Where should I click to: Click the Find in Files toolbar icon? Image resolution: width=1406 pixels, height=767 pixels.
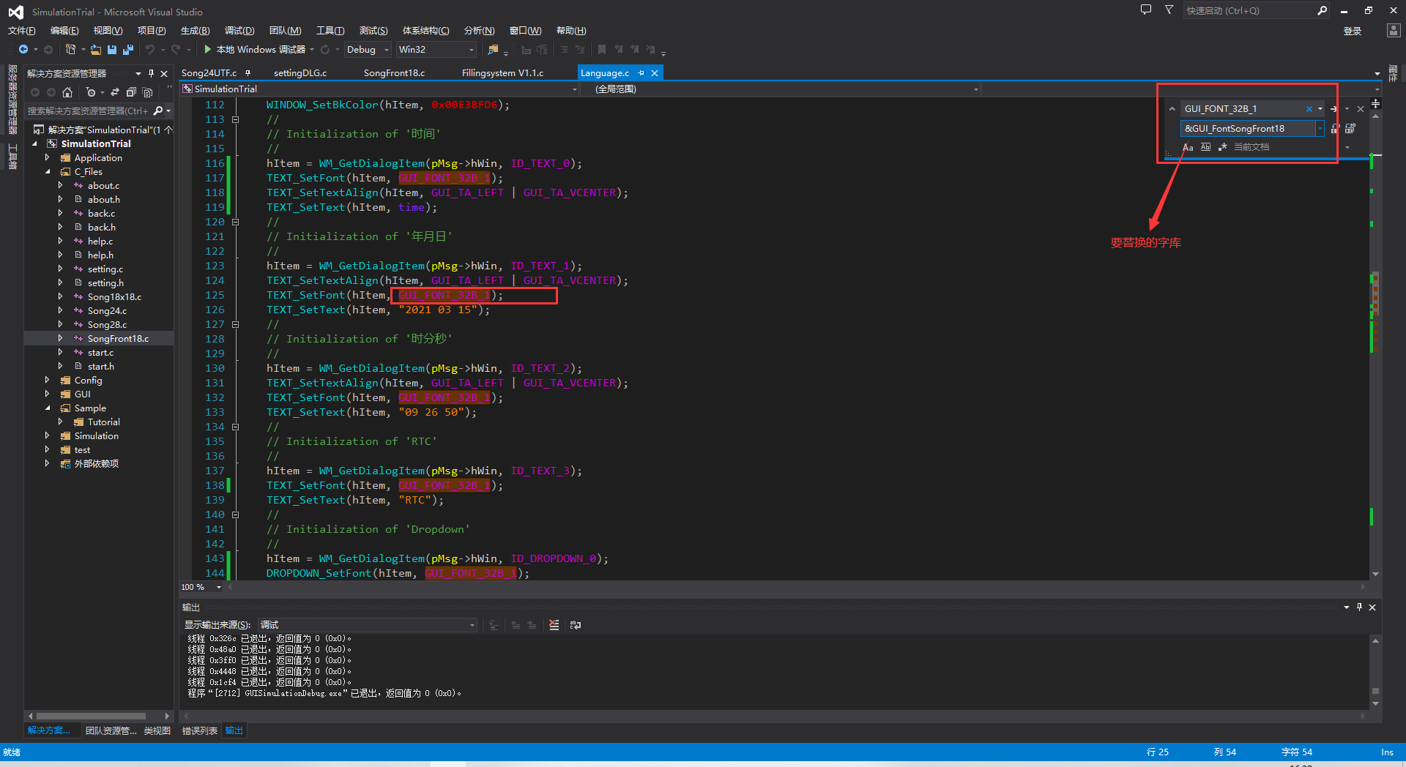point(493,50)
